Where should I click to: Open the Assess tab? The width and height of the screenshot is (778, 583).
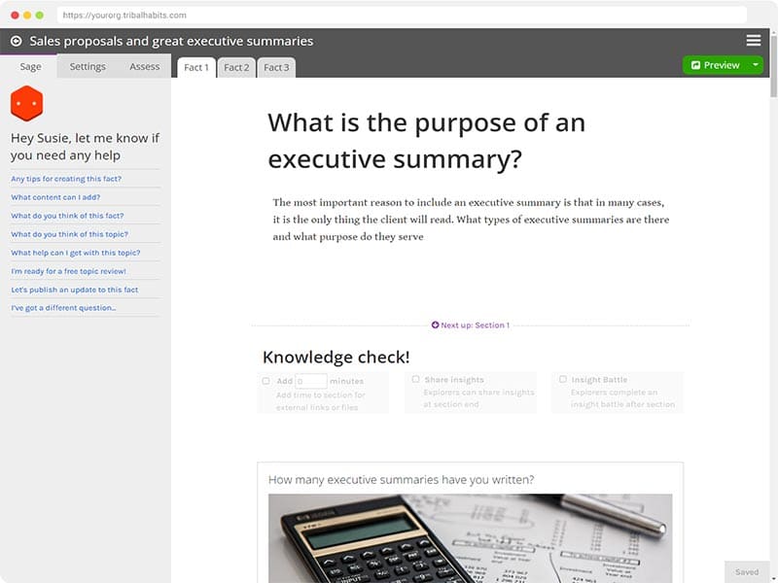coord(144,67)
